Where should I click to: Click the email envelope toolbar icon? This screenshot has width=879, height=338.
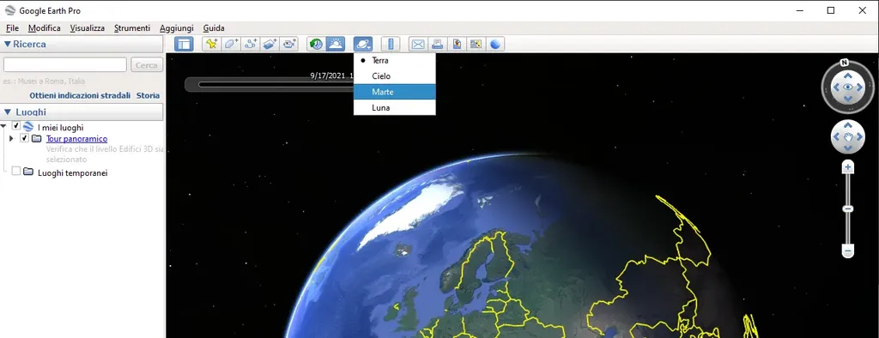coord(418,44)
